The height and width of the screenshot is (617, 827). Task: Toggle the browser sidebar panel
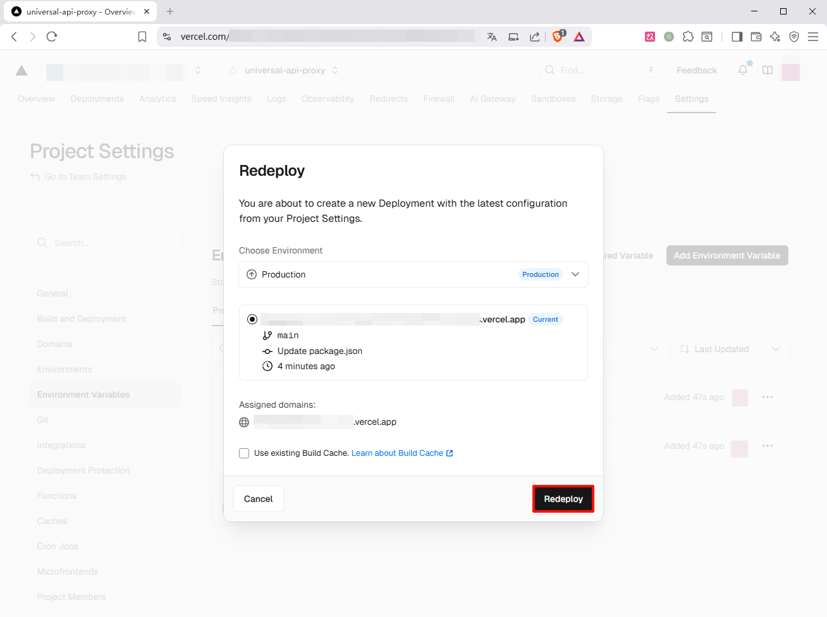coord(737,37)
